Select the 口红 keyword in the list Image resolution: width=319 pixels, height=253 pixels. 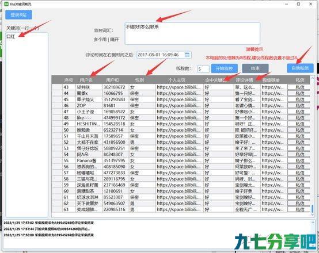[x=11, y=37]
